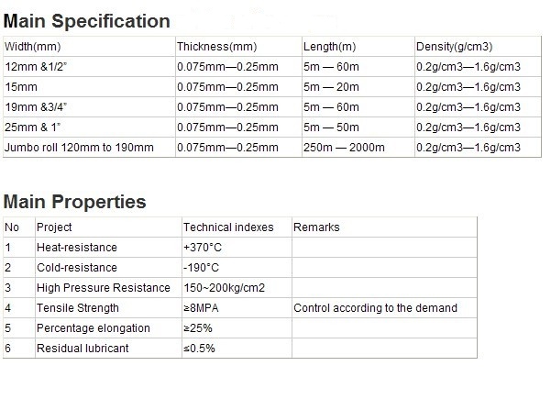
Task: Select the Width(mm) column header
Action: (33, 46)
